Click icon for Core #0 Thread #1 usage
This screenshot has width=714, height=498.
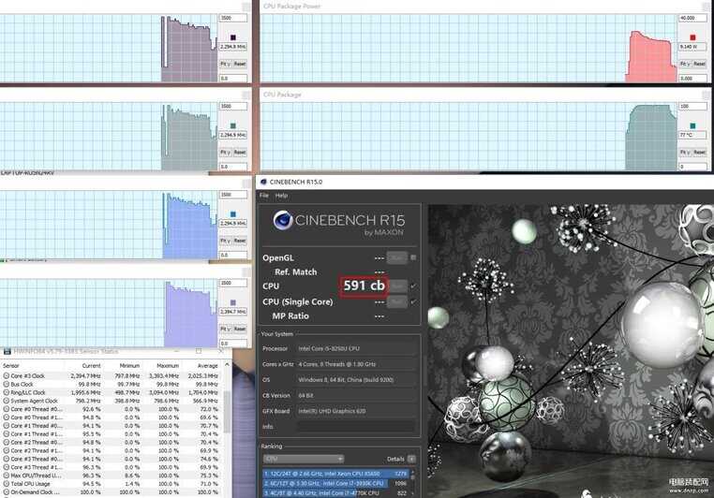tap(6, 417)
